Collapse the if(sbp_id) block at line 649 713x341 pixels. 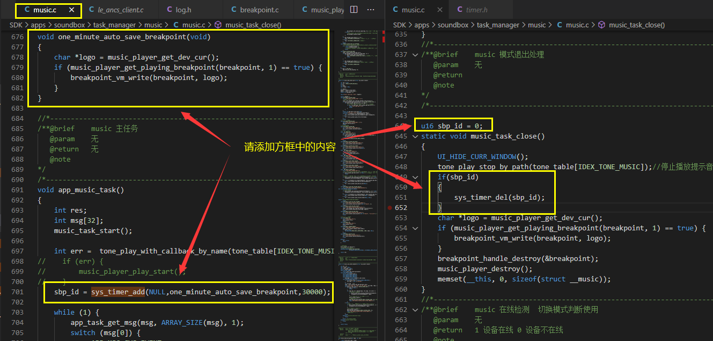pos(415,177)
